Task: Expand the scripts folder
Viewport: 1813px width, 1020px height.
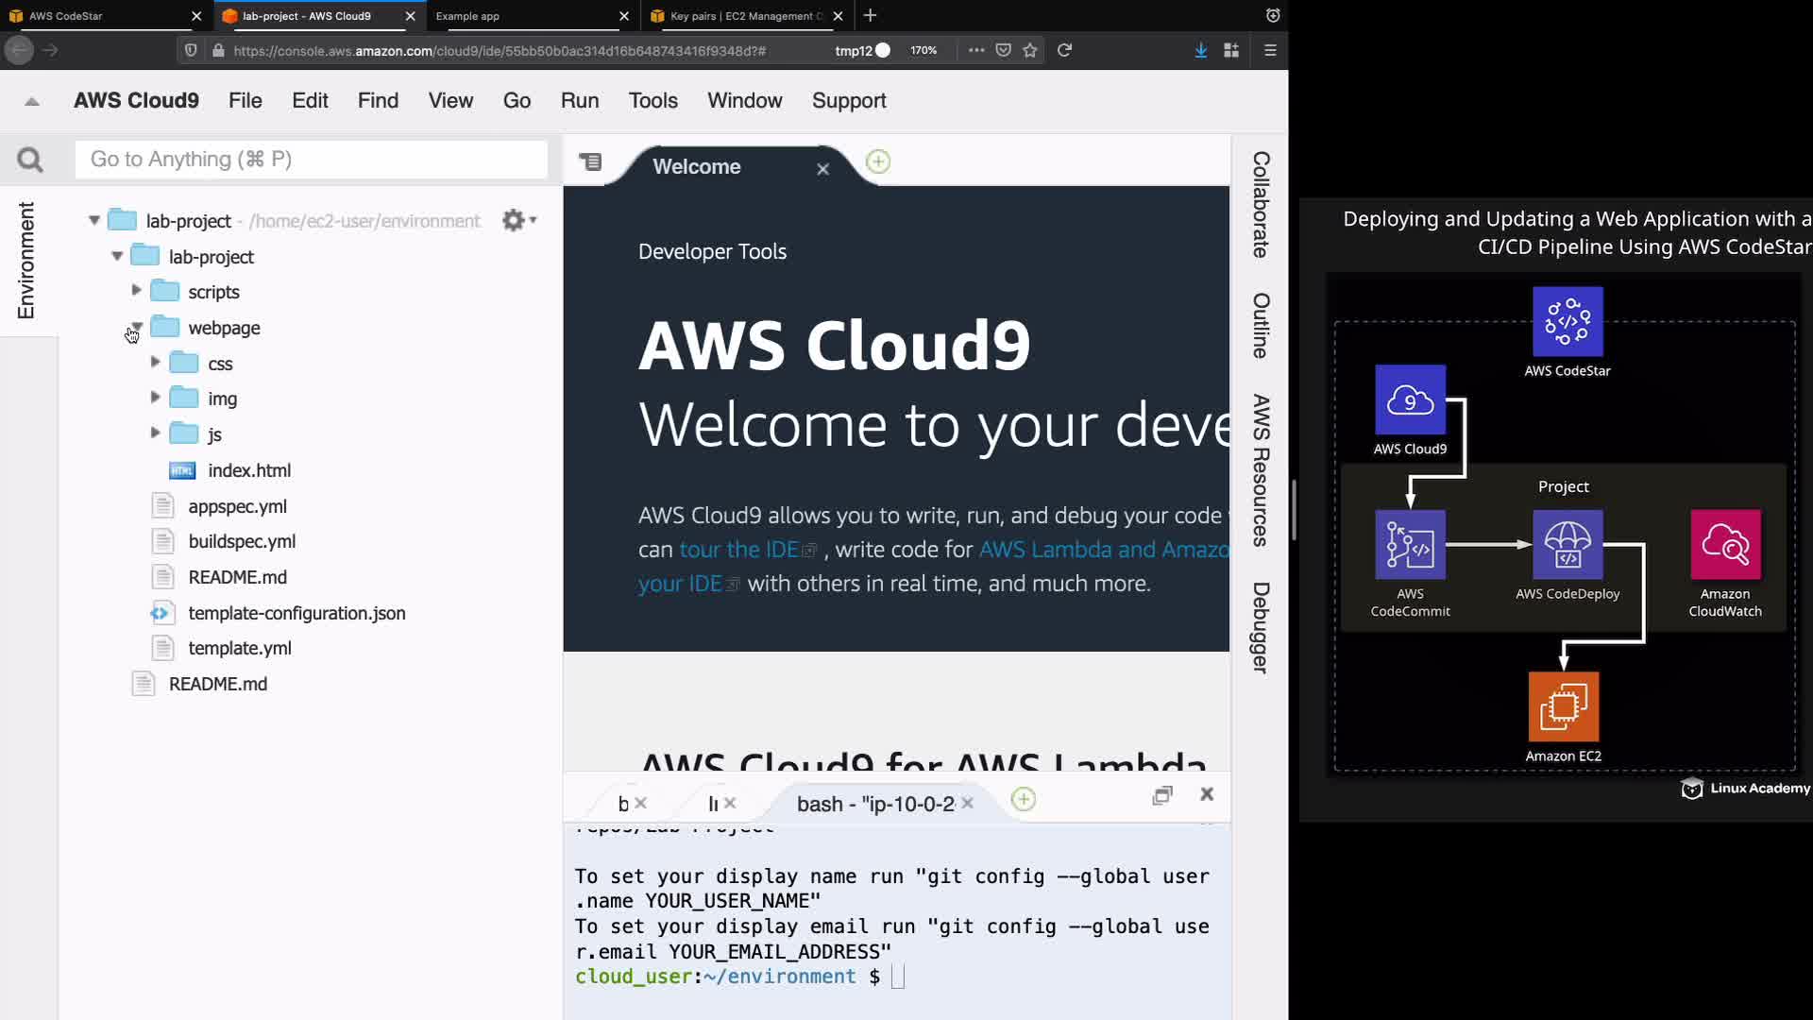Action: tap(136, 291)
